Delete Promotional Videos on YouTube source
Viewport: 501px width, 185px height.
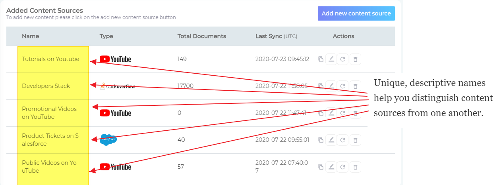(x=355, y=113)
